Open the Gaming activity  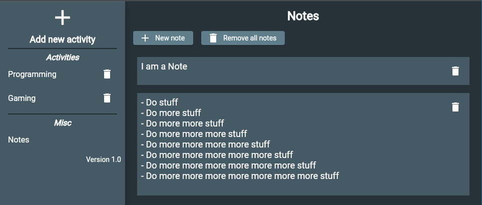pos(22,98)
